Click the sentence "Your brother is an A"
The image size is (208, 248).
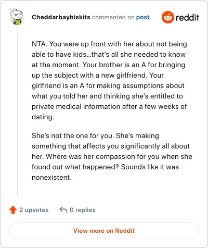pyautogui.click(x=114, y=65)
